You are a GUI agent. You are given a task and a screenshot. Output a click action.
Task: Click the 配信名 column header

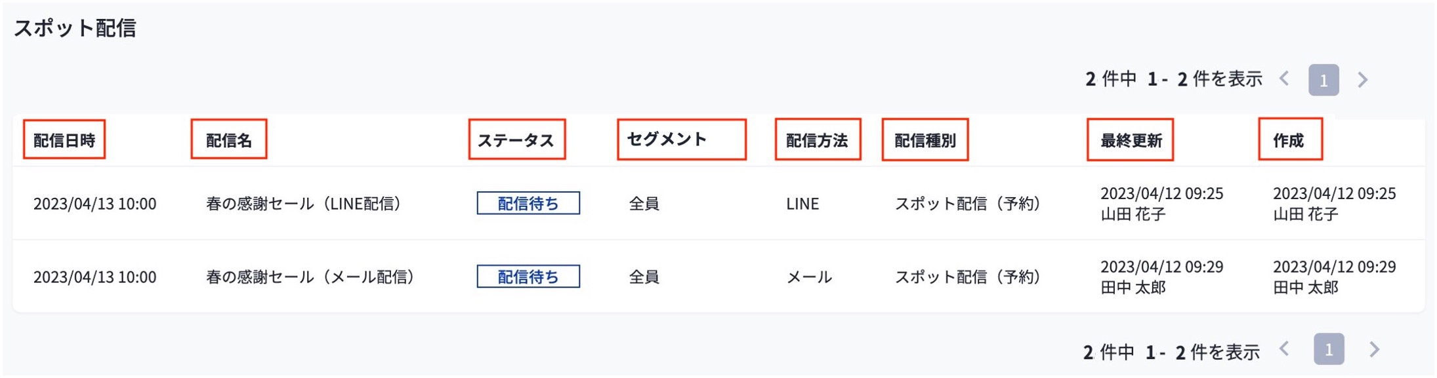(229, 140)
